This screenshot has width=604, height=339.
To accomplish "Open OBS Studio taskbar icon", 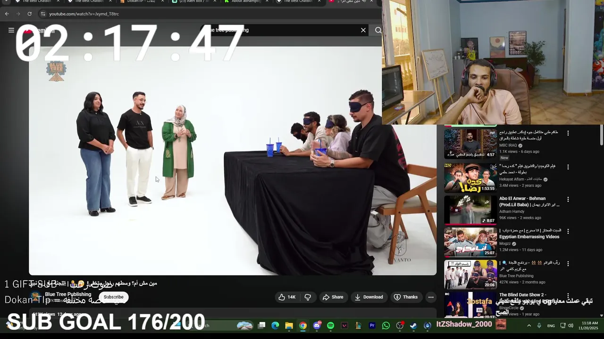I will 400,325.
